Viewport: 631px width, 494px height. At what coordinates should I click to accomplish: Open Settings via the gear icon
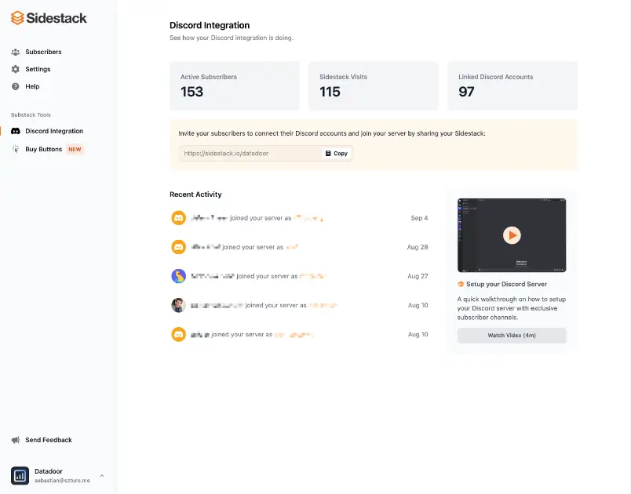(x=16, y=69)
